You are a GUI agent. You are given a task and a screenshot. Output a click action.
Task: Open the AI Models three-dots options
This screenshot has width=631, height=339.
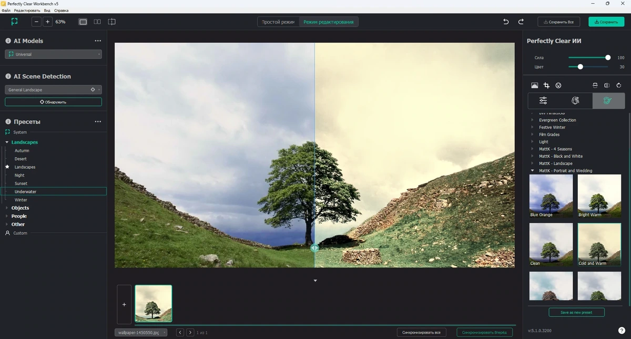point(98,40)
